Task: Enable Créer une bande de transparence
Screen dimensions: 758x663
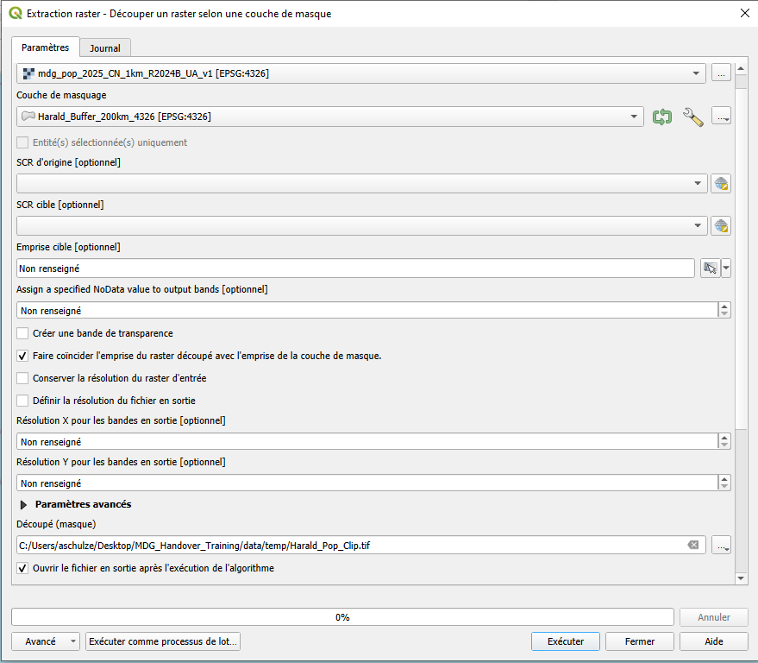Action: (23, 333)
